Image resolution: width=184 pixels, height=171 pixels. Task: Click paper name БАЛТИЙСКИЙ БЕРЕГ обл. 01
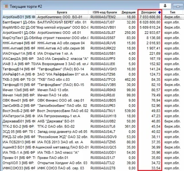[62, 22]
